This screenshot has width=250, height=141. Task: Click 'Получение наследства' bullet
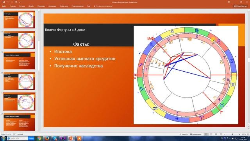pos(79,66)
